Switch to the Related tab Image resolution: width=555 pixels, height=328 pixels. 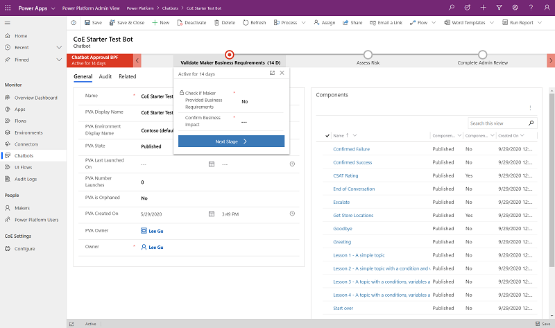pos(128,76)
